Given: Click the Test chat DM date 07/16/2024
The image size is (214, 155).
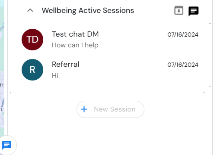Looking at the screenshot, I should pyautogui.click(x=183, y=34).
